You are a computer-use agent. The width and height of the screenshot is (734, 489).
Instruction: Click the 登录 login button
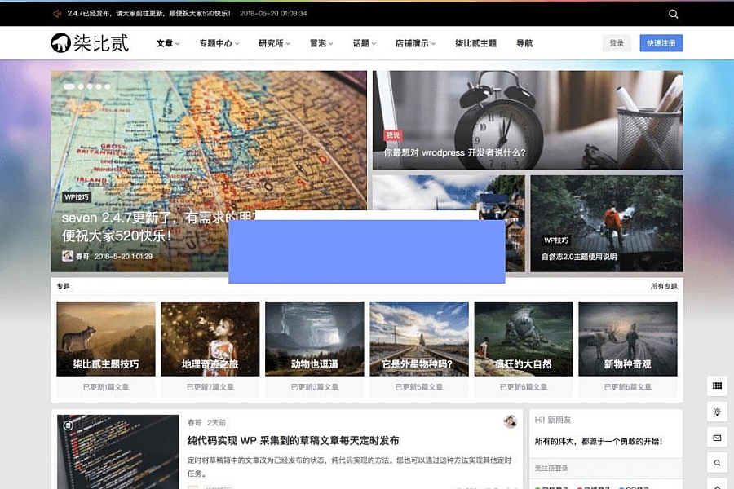(x=617, y=43)
